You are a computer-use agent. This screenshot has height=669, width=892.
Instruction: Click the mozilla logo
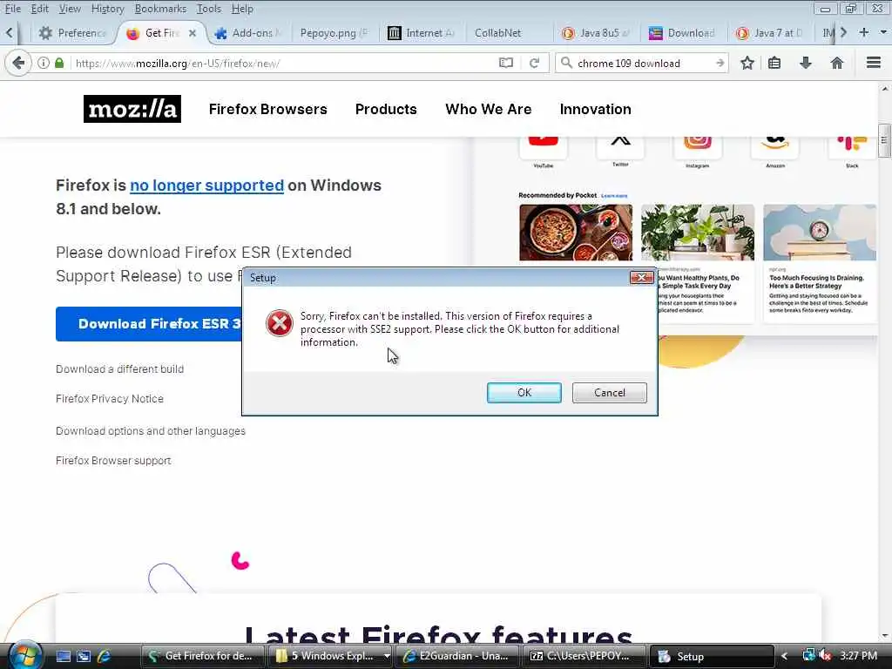(132, 109)
